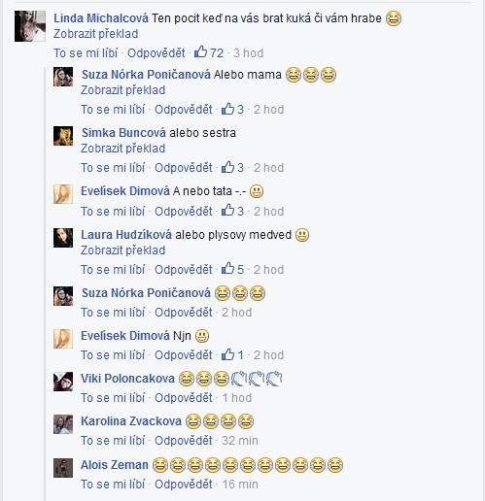This screenshot has height=501, width=485.
Task: Open Karolina Zvackova's profile picture
Action: pyautogui.click(x=63, y=424)
